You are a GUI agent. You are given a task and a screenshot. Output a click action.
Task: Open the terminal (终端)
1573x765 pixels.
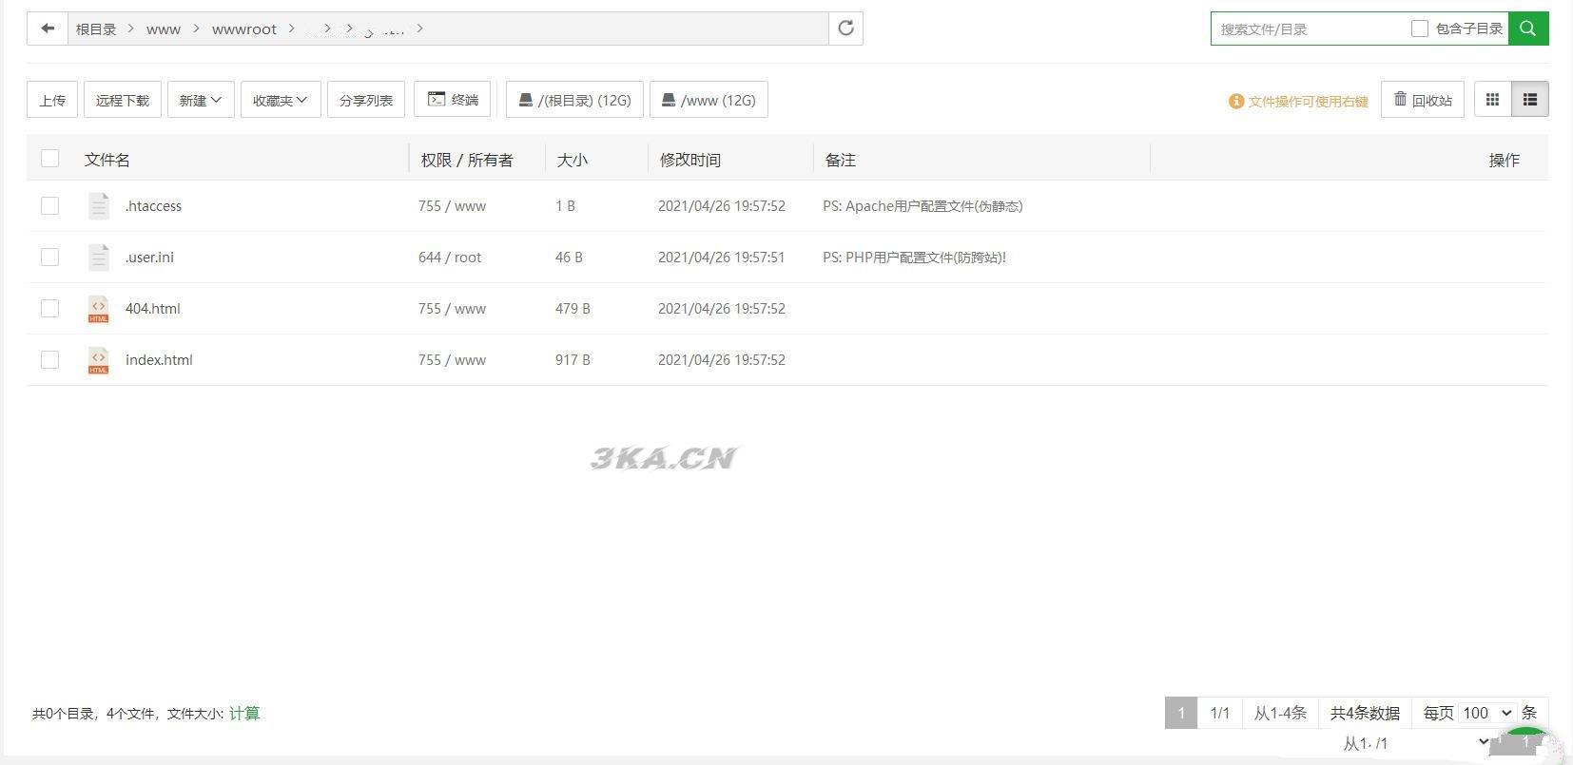tap(452, 100)
